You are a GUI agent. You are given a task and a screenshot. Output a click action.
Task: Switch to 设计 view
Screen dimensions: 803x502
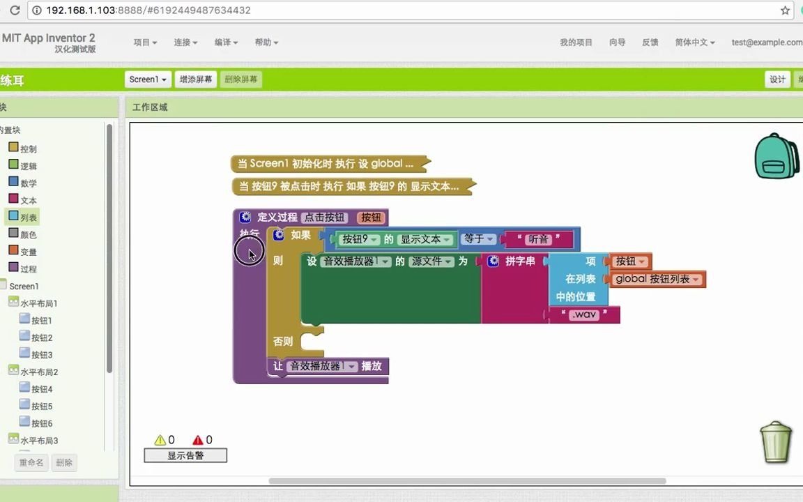[777, 79]
